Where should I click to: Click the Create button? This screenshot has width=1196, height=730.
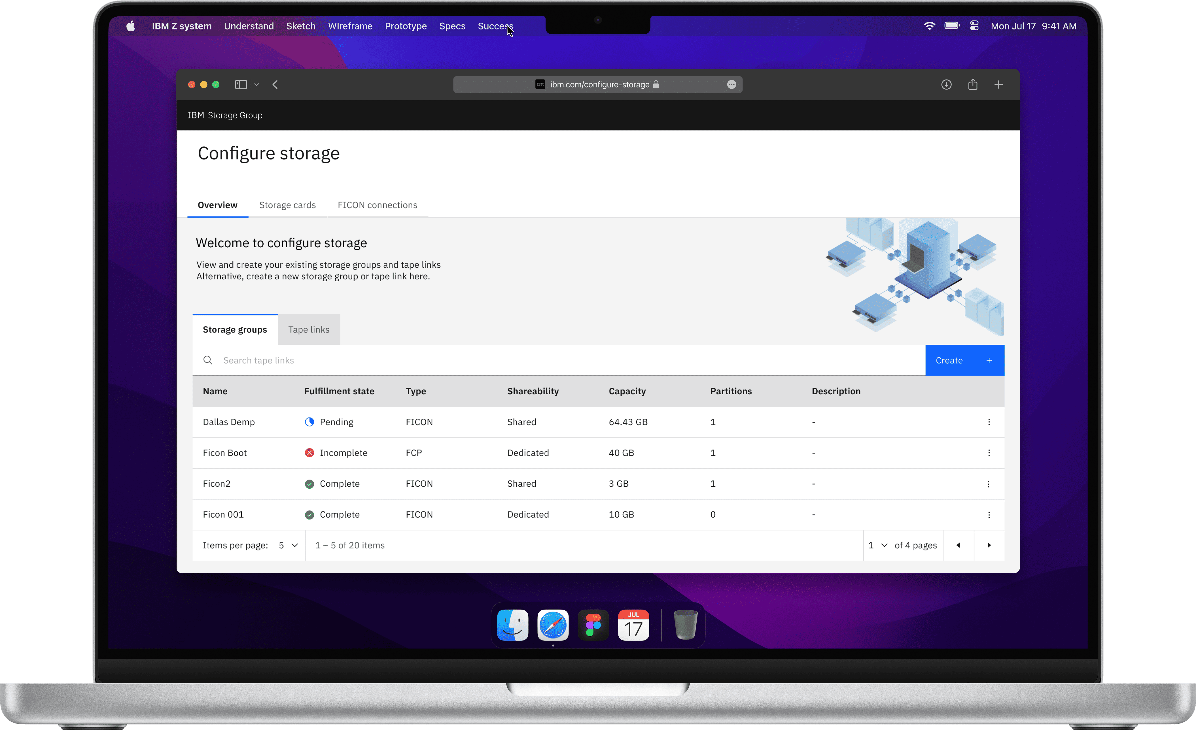click(964, 360)
